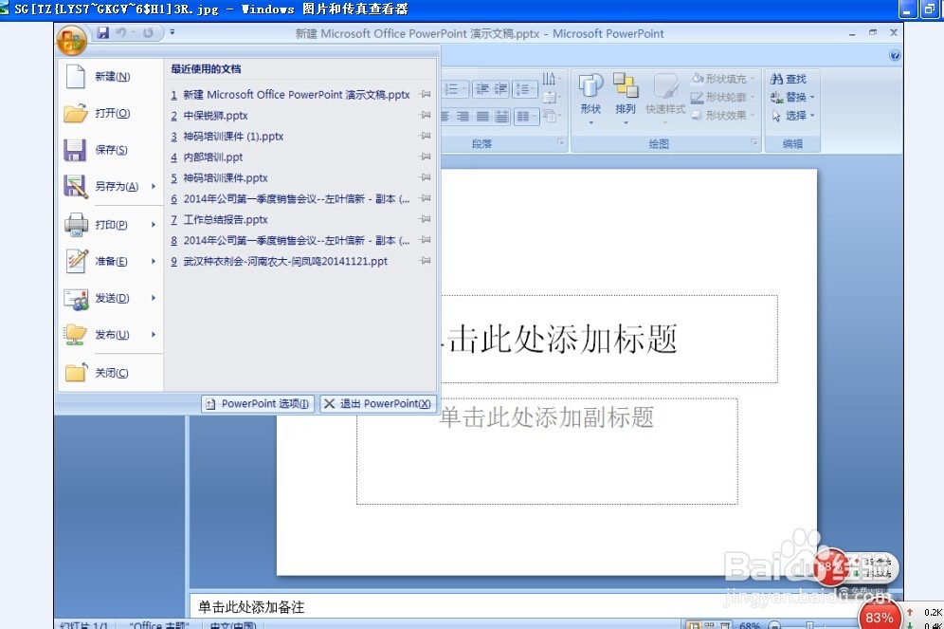Click the distributed alignment icon
944x629 pixels.
pyautogui.click(x=501, y=117)
